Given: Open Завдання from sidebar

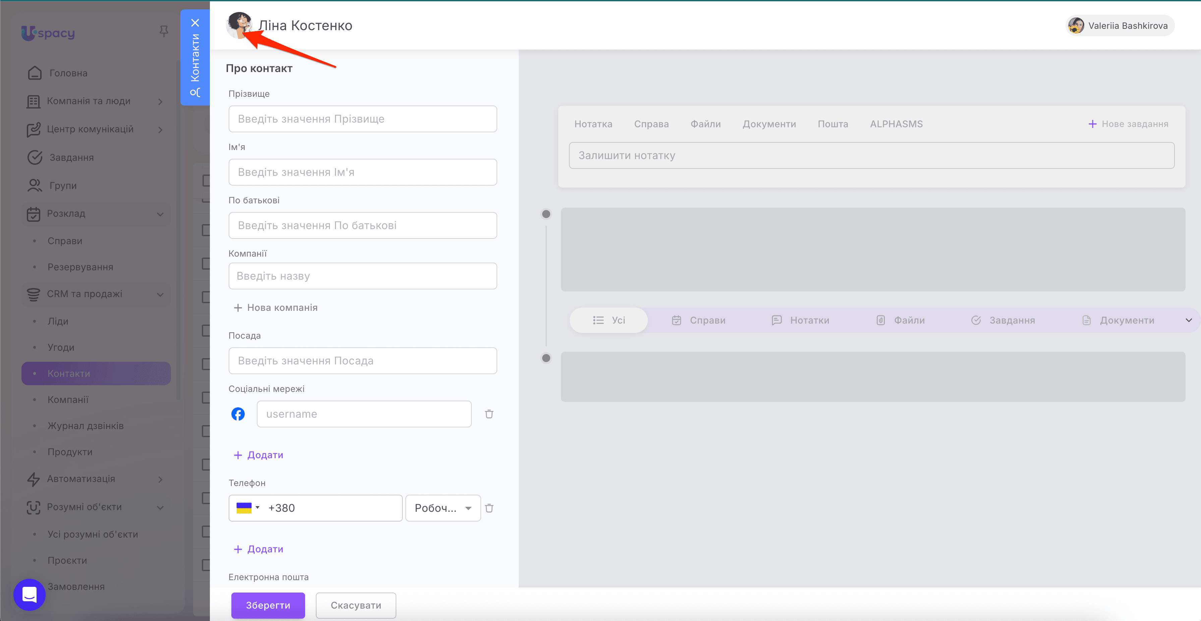Looking at the screenshot, I should pos(71,157).
